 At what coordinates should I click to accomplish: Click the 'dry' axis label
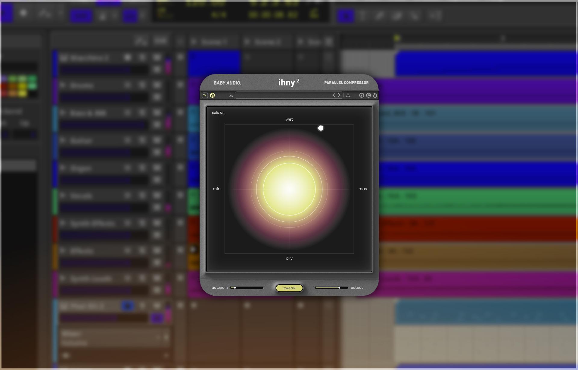[289, 258]
